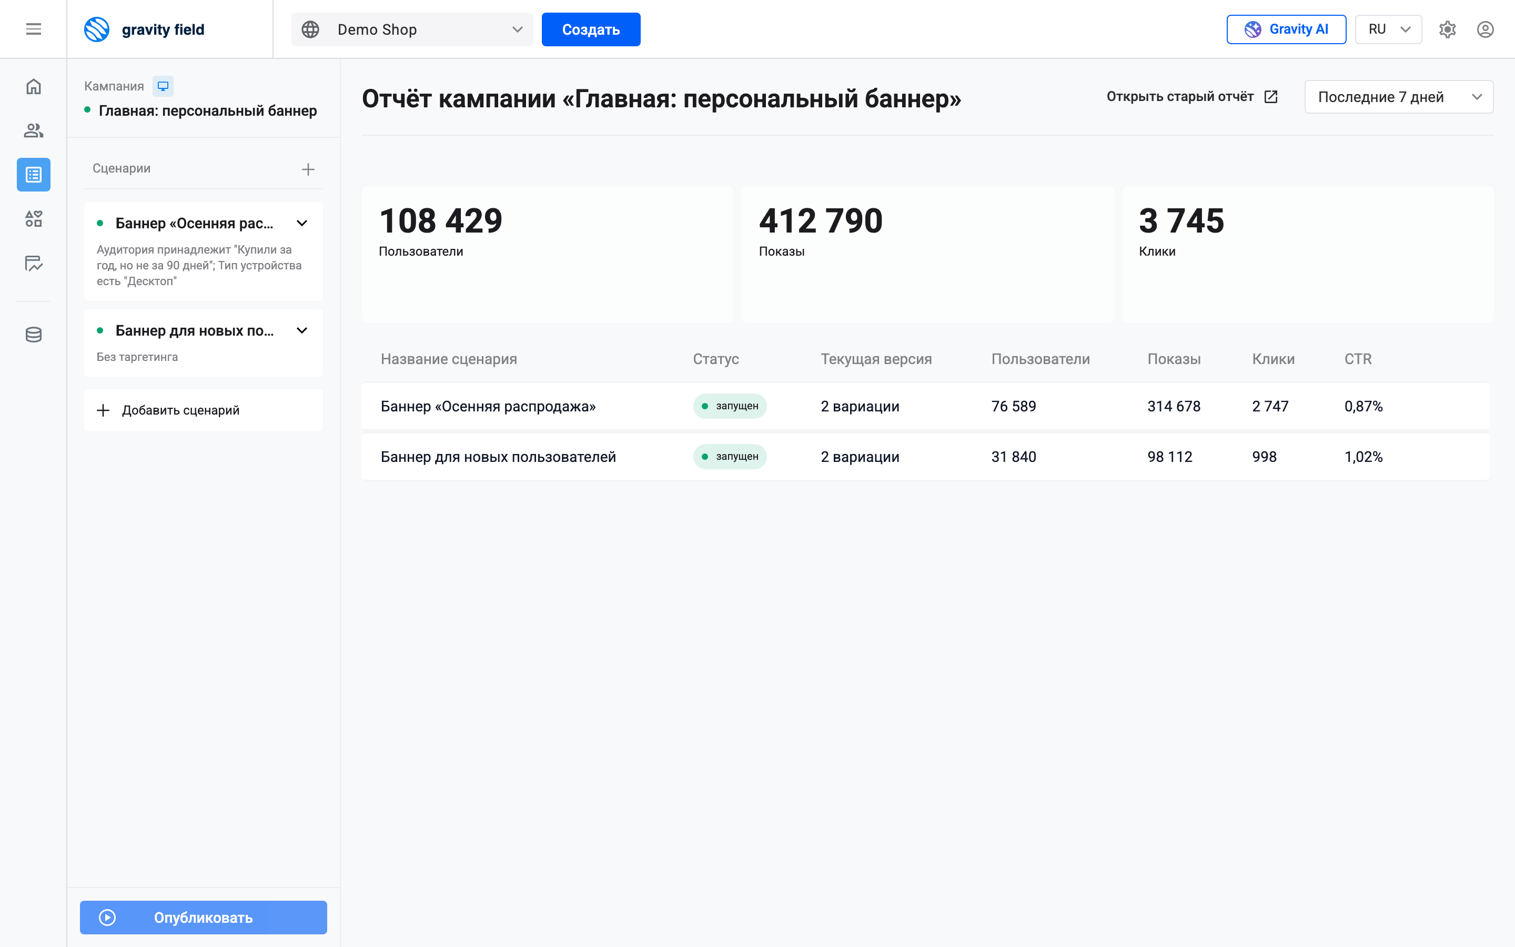Expand the Баннер «Осенняя рас... scenario chevron
The height and width of the screenshot is (947, 1515).
tap(302, 224)
